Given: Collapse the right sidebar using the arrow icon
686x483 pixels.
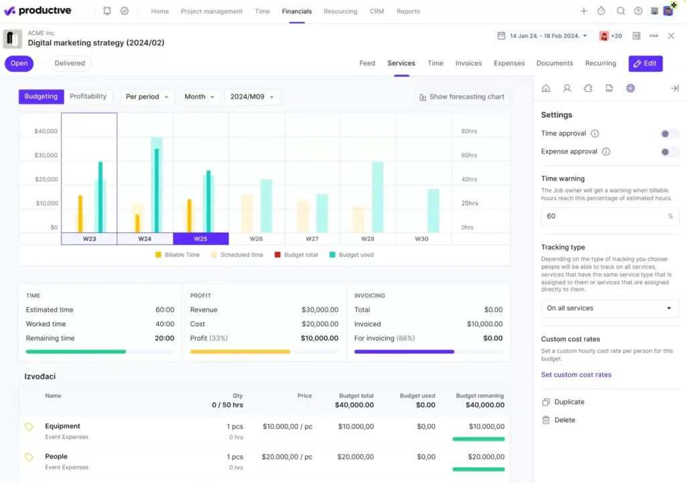Looking at the screenshot, I should point(675,88).
